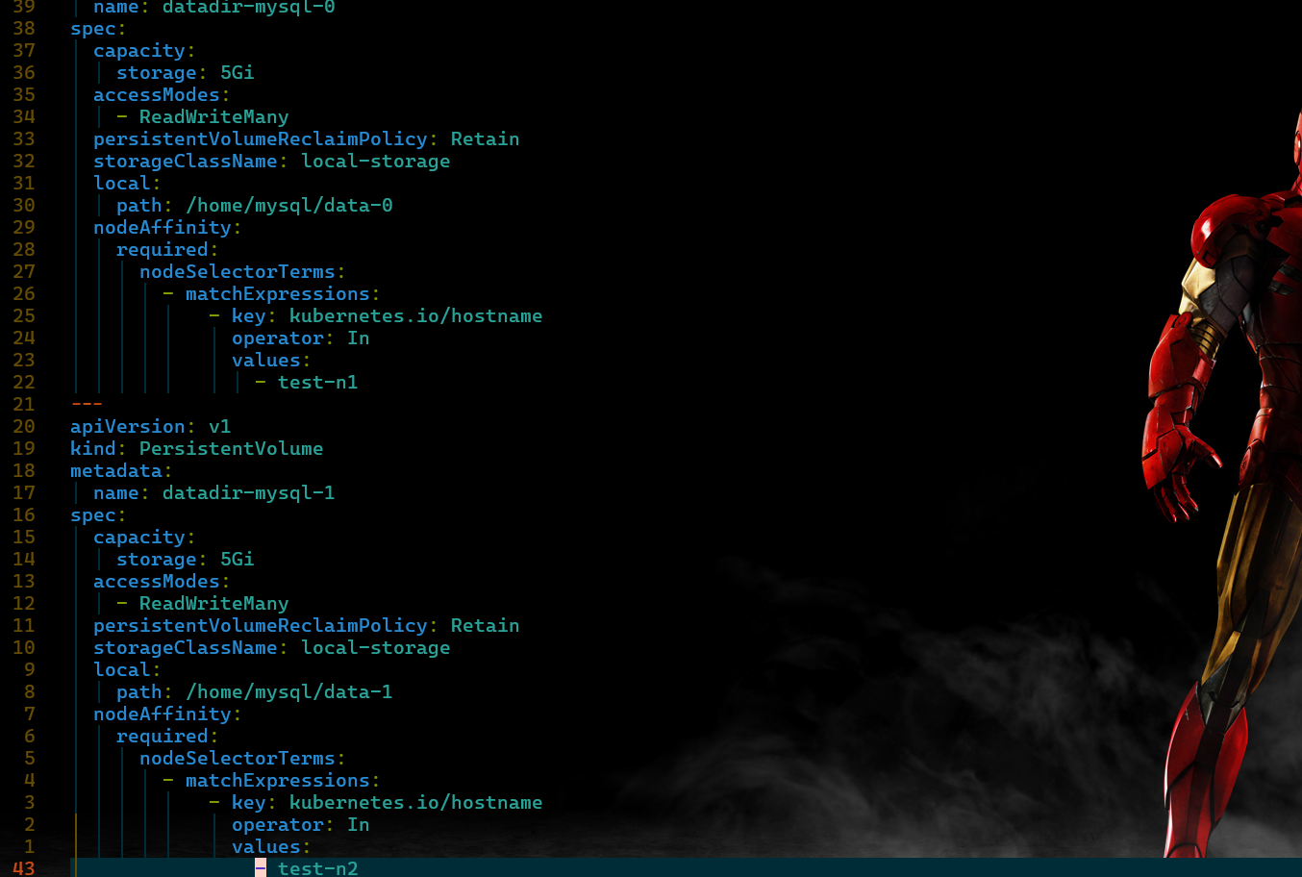The width and height of the screenshot is (1302, 877).
Task: Click the "name" key on line 17
Action: coord(116,492)
